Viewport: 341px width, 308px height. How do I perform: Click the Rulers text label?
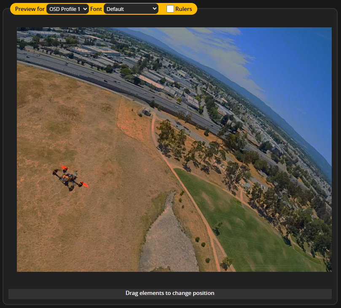coord(183,9)
